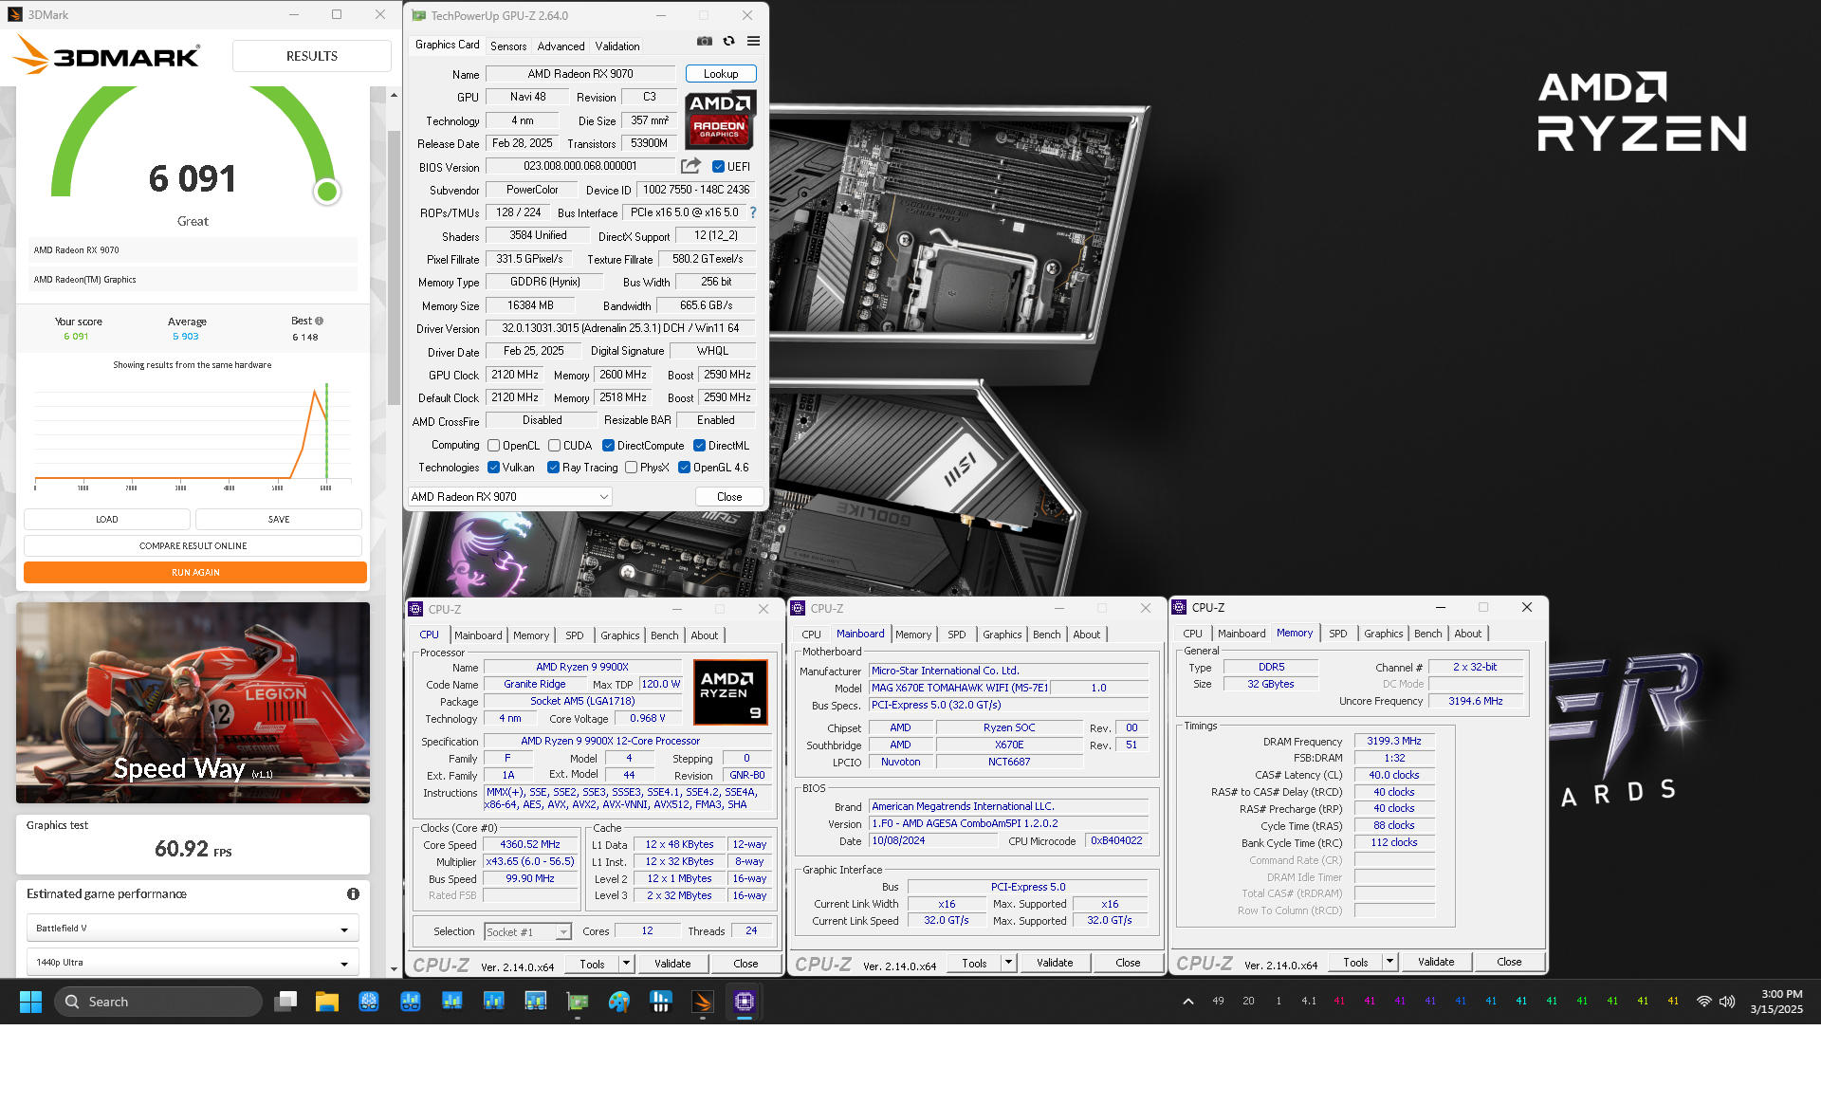Switch to the Advanced tab in GPU-Z
This screenshot has width=1821, height=1104.
click(561, 46)
